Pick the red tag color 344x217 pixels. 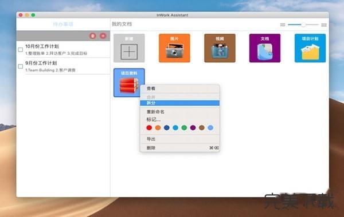point(149,127)
